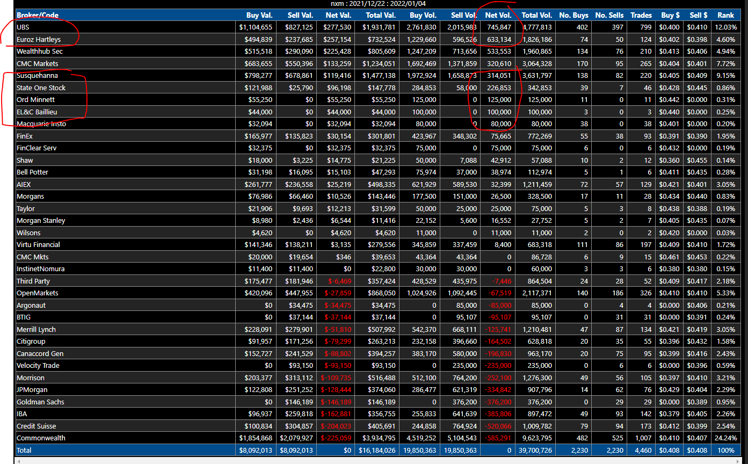Select the Citigroup broker name
The height and width of the screenshot is (464, 748).
click(x=31, y=341)
